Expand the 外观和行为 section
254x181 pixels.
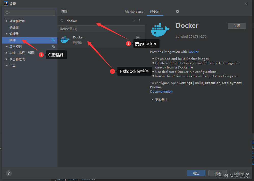(x=6, y=21)
